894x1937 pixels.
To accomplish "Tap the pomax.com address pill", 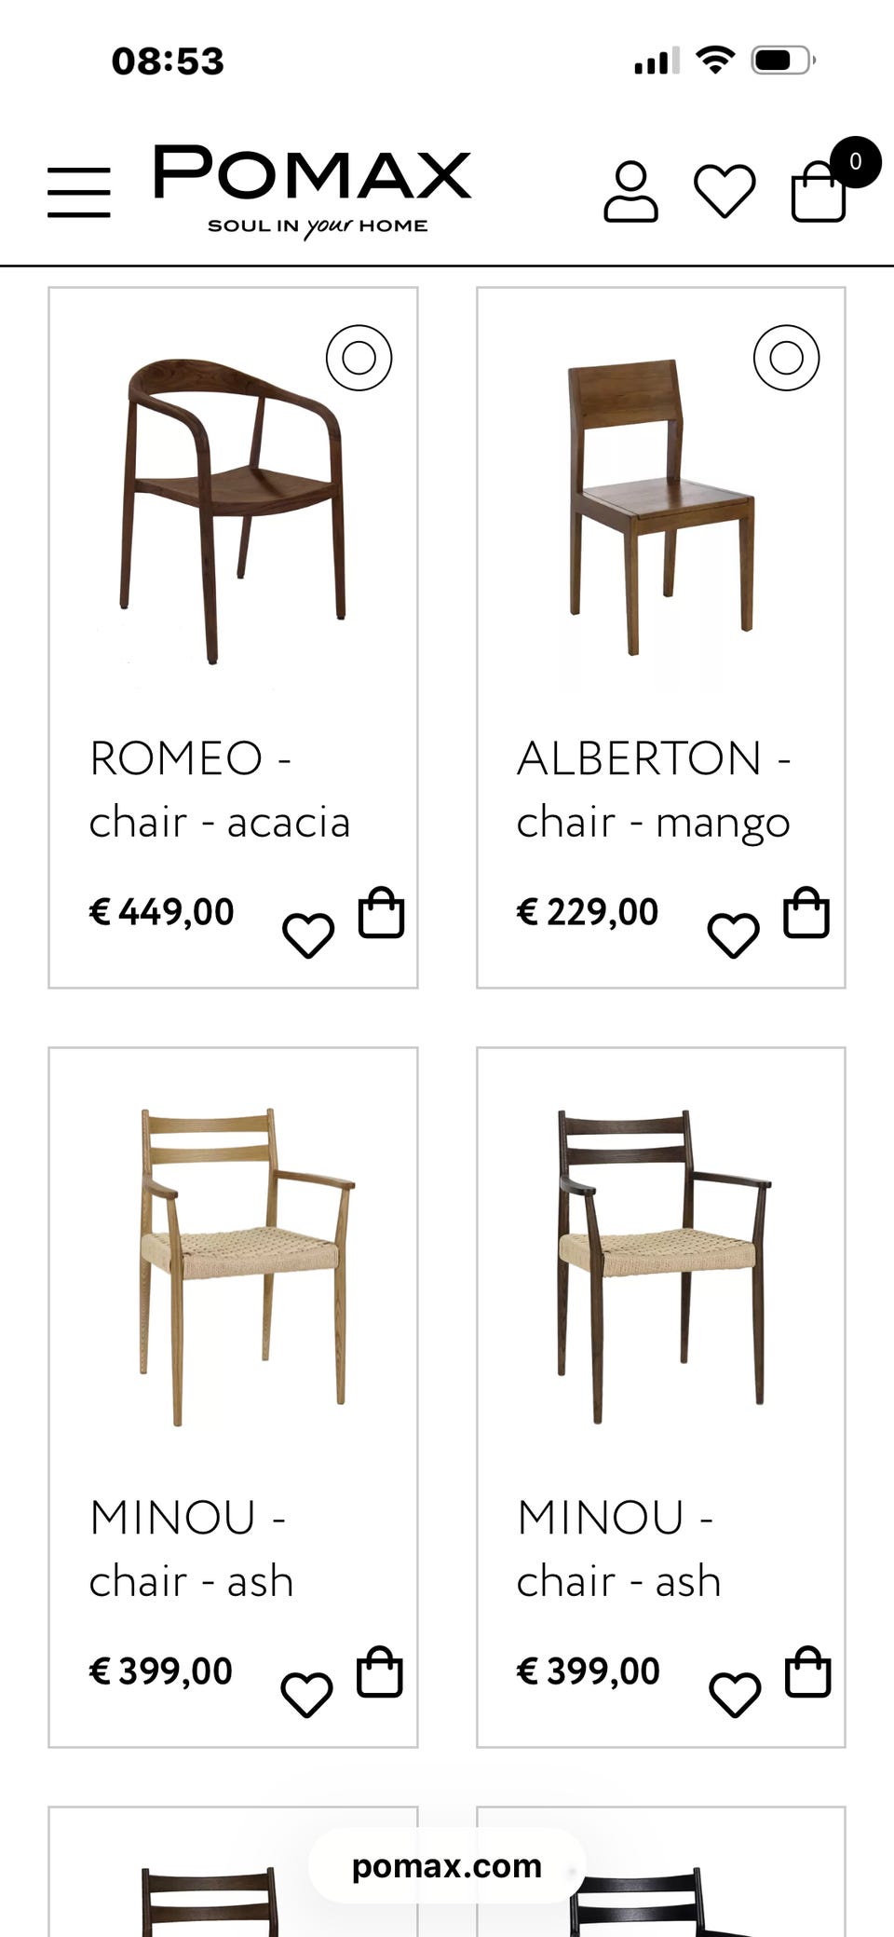I will (447, 1866).
